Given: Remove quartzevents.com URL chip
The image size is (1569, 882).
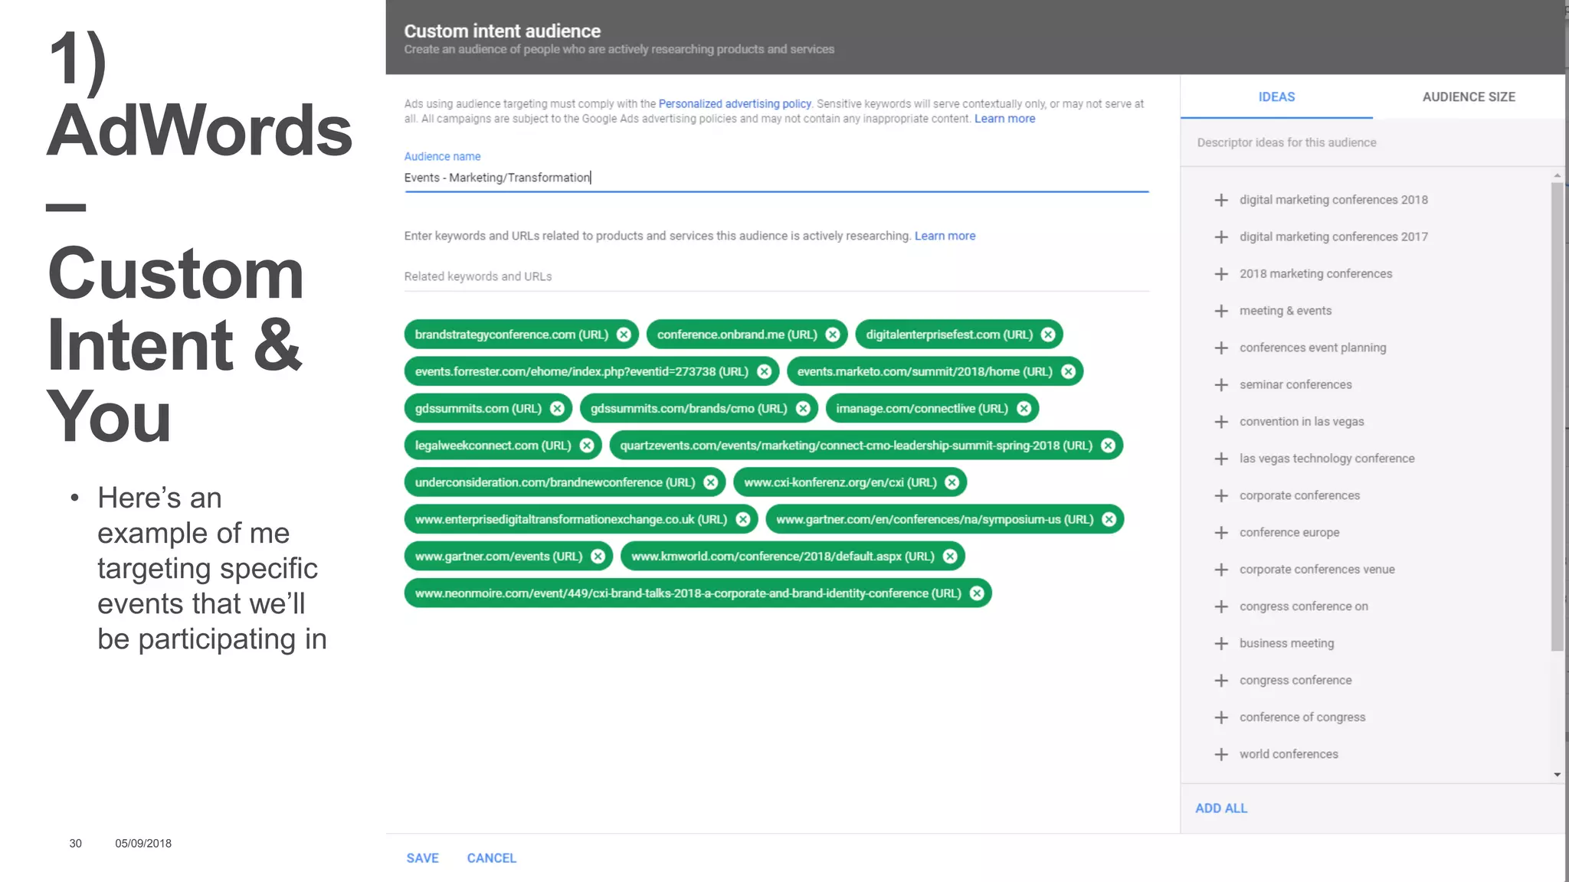Looking at the screenshot, I should 1108,446.
